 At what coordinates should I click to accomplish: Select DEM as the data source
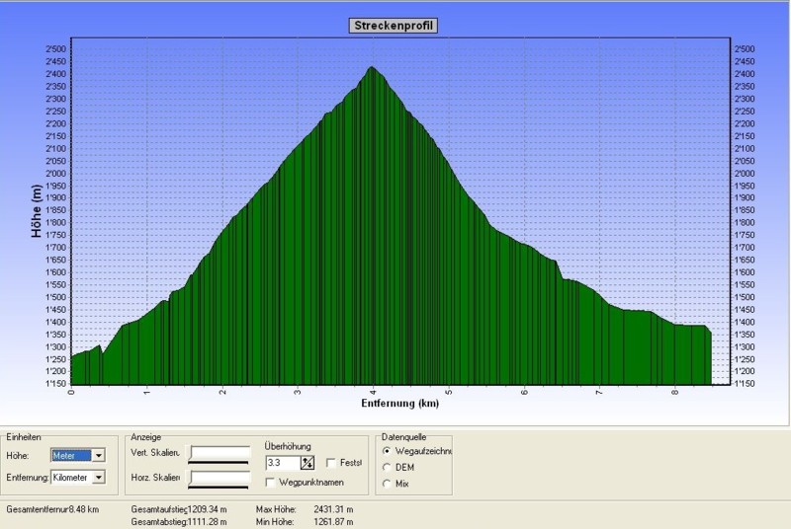[x=387, y=467]
